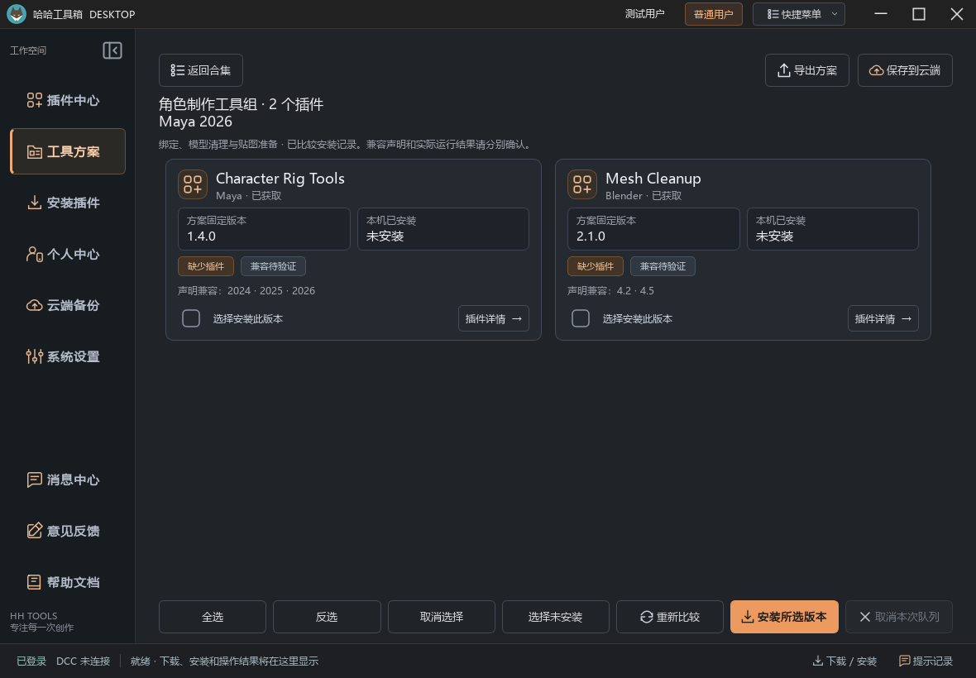Click 导出方案 button
Screen dimensions: 976x678
tap(806, 70)
